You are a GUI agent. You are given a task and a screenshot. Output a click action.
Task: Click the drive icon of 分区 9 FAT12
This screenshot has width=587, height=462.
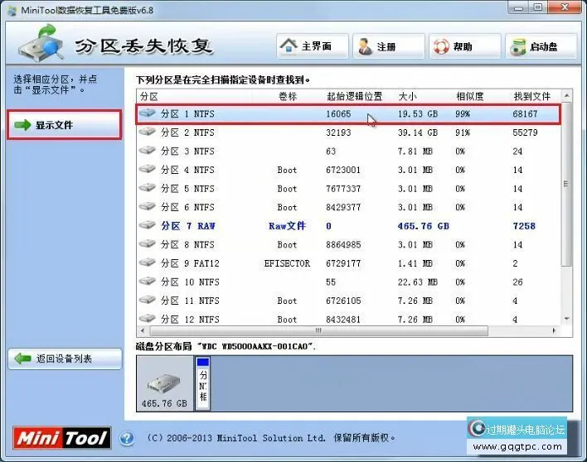point(147,262)
